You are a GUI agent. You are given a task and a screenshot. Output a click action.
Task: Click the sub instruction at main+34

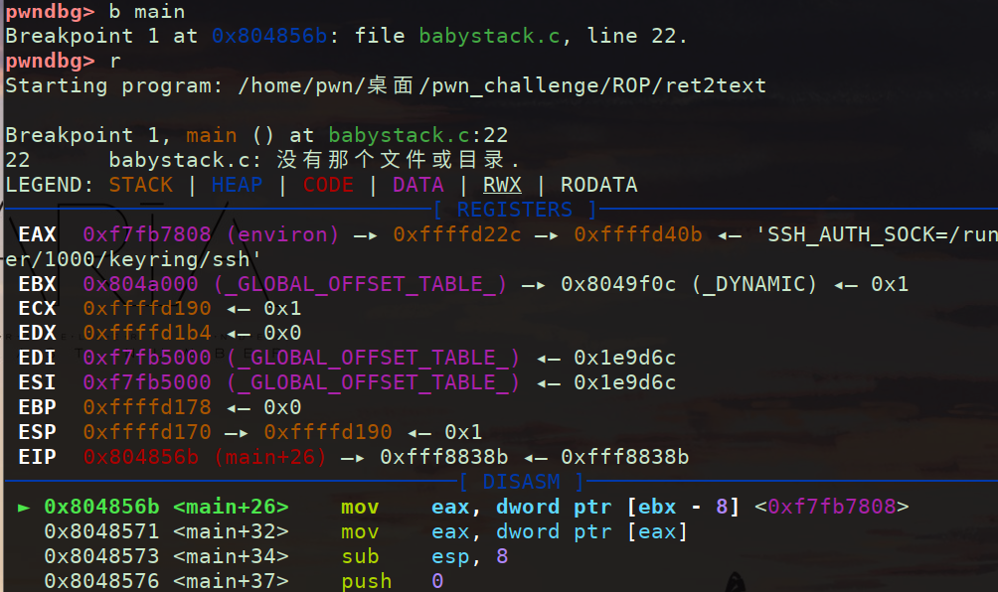359,556
